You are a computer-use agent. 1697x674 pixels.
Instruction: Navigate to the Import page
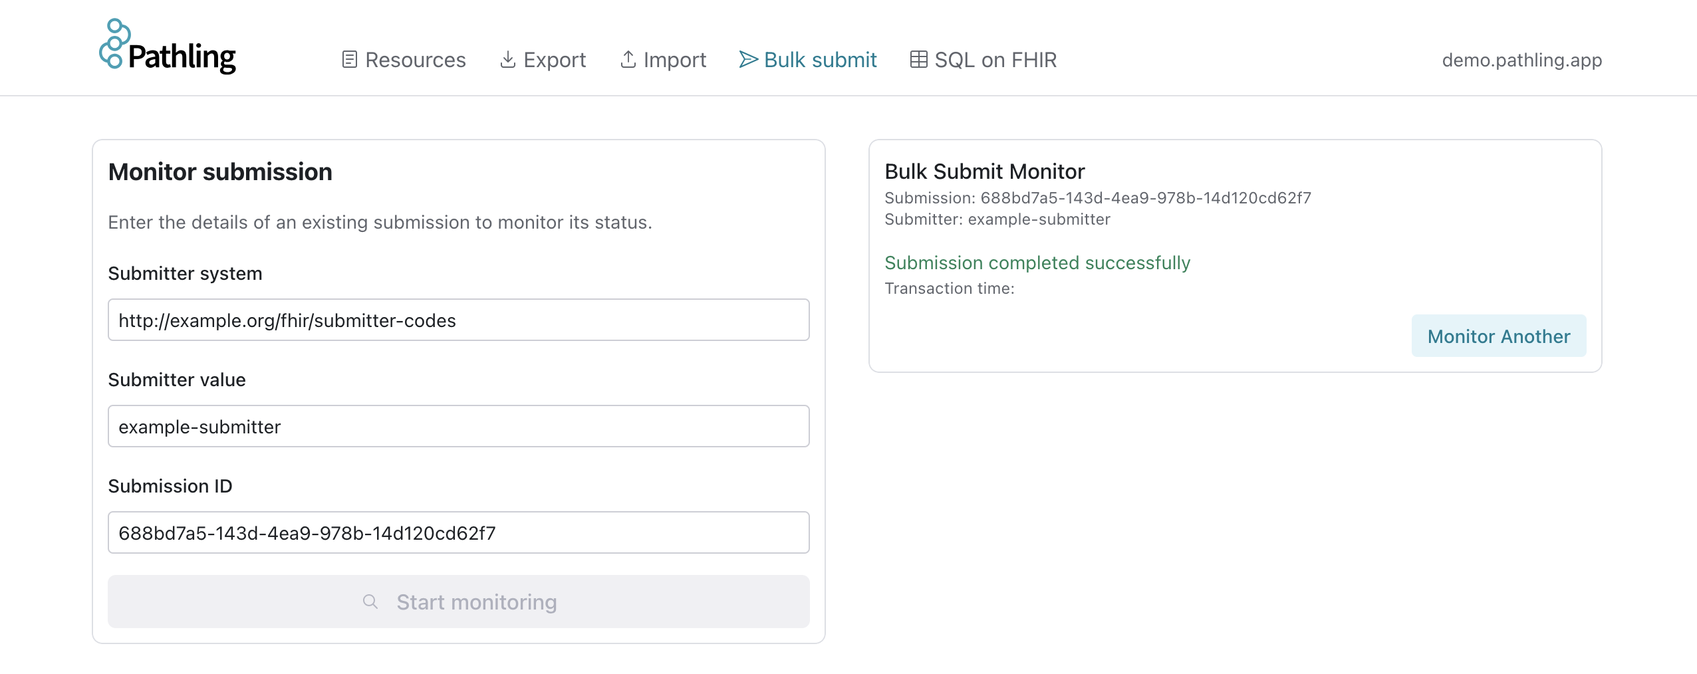(x=674, y=60)
